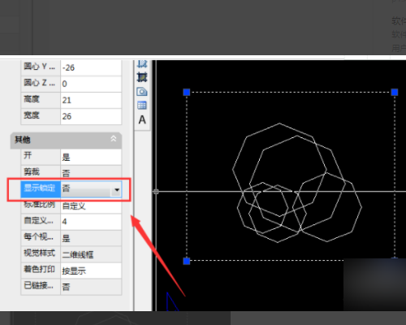
Task: Select the Hatch tool in draw toolbar
Action: (142, 64)
